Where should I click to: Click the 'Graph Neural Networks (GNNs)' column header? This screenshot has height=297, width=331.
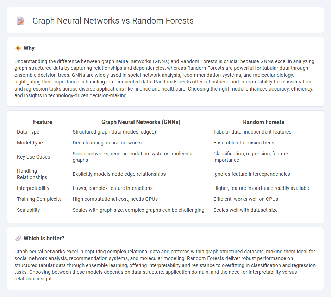click(x=141, y=122)
